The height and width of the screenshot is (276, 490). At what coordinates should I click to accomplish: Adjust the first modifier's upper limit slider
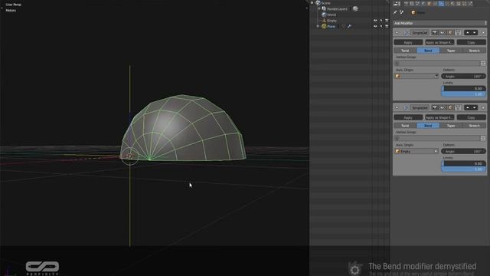463,94
